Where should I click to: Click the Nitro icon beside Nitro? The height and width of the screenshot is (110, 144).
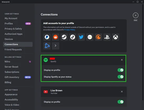[x=30, y=62]
